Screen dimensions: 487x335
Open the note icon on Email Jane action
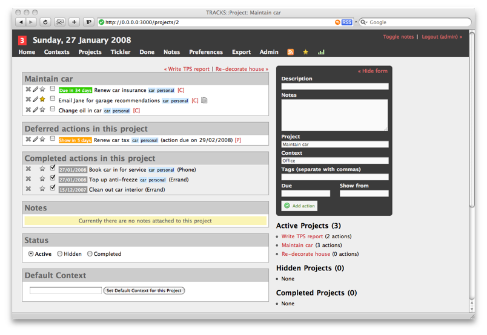click(204, 100)
